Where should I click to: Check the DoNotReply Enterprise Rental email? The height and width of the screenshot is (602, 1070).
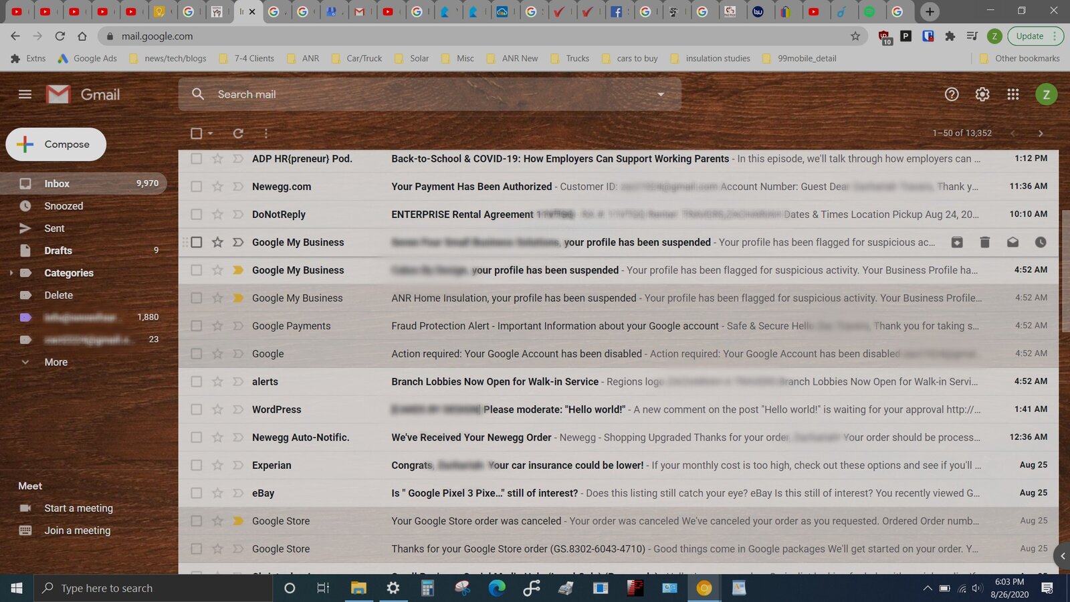(x=196, y=214)
